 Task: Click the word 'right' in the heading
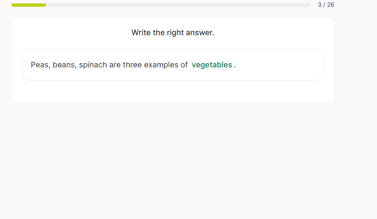175,33
